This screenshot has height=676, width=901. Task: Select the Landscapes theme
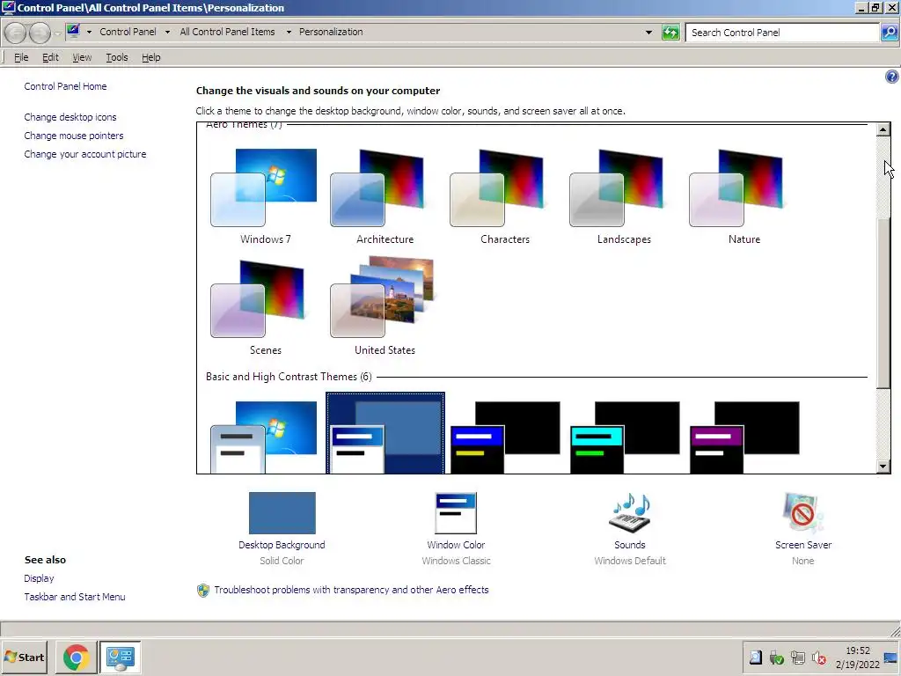coord(624,197)
